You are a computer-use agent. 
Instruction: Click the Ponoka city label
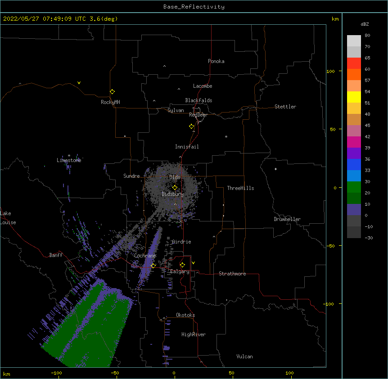(x=216, y=61)
